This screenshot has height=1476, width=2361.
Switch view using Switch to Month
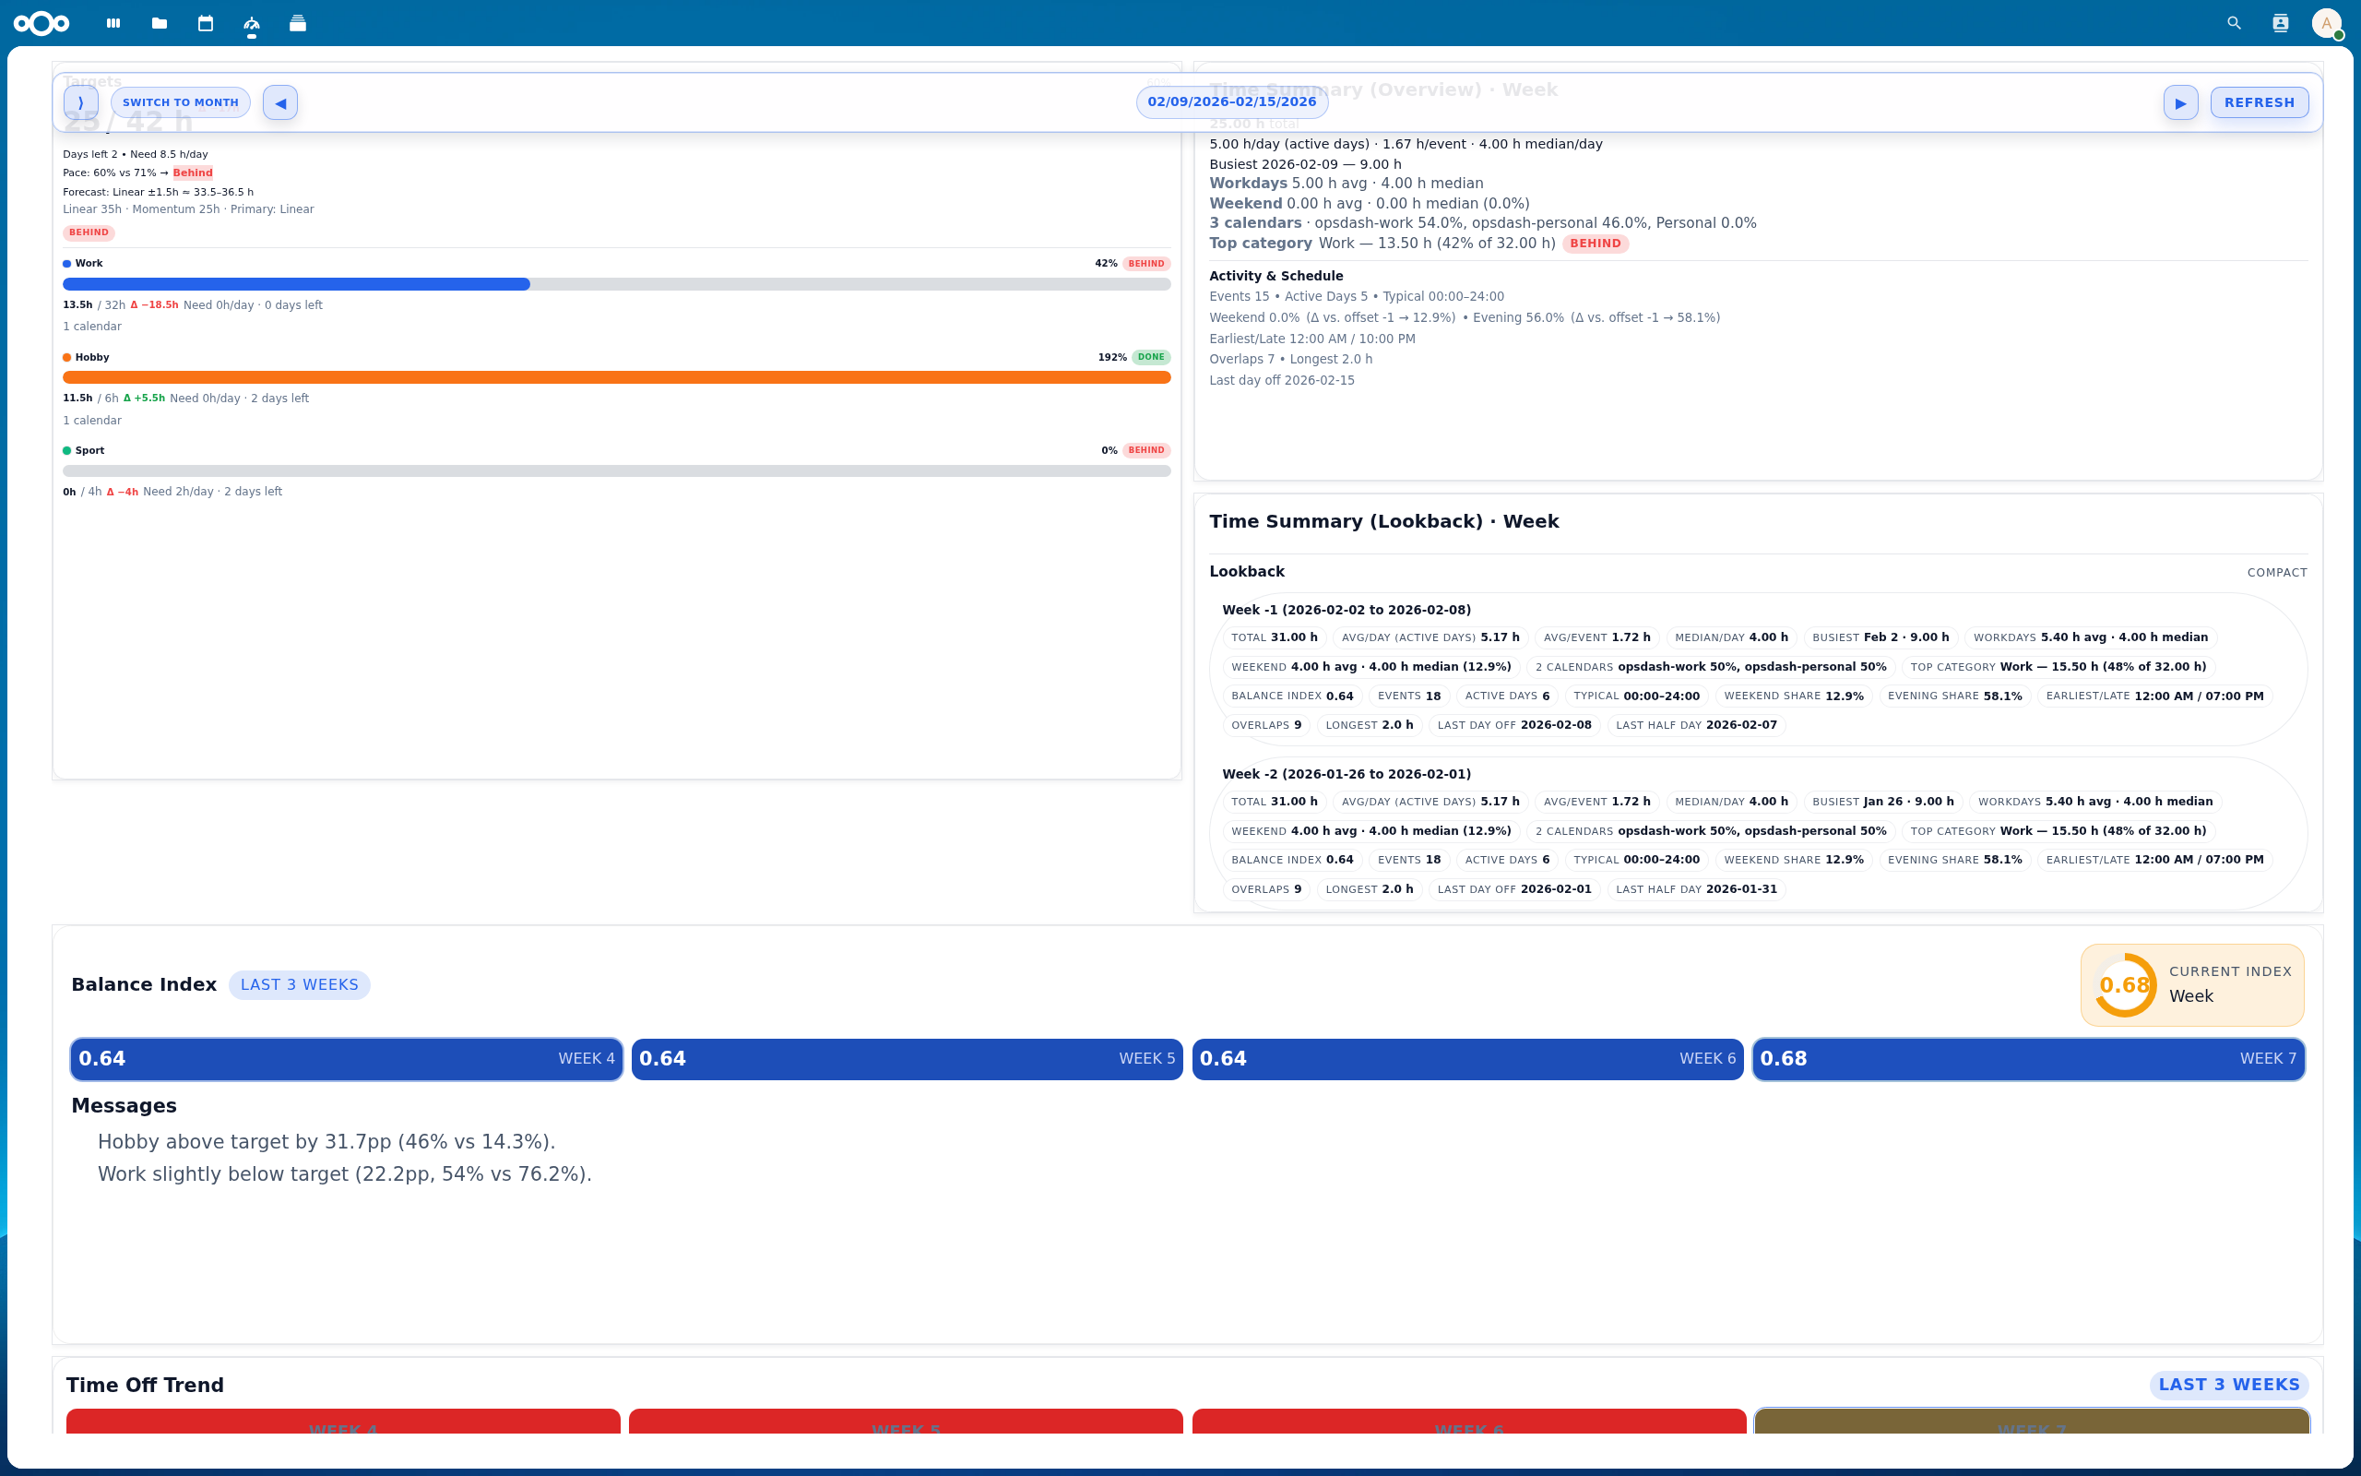[x=181, y=101]
